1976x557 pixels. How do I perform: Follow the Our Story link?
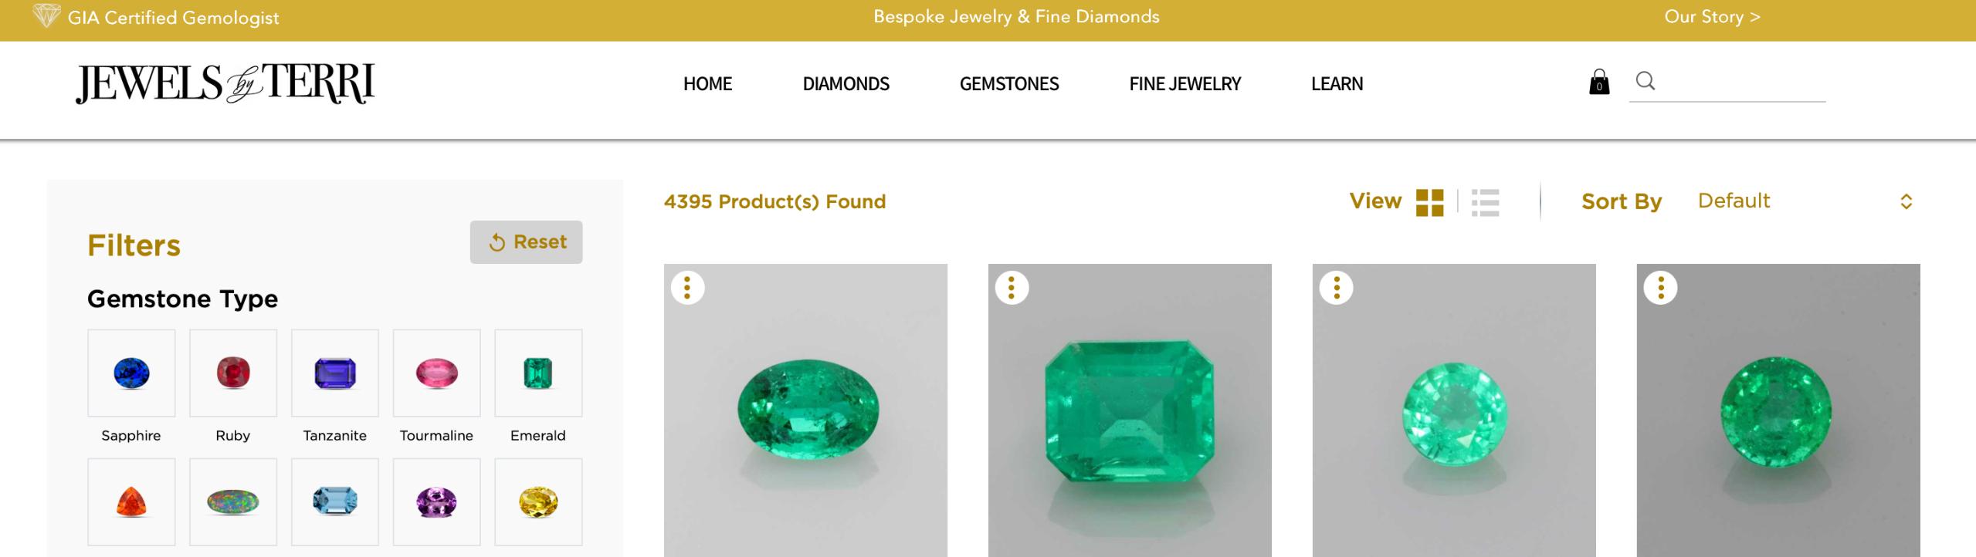pos(1712,17)
